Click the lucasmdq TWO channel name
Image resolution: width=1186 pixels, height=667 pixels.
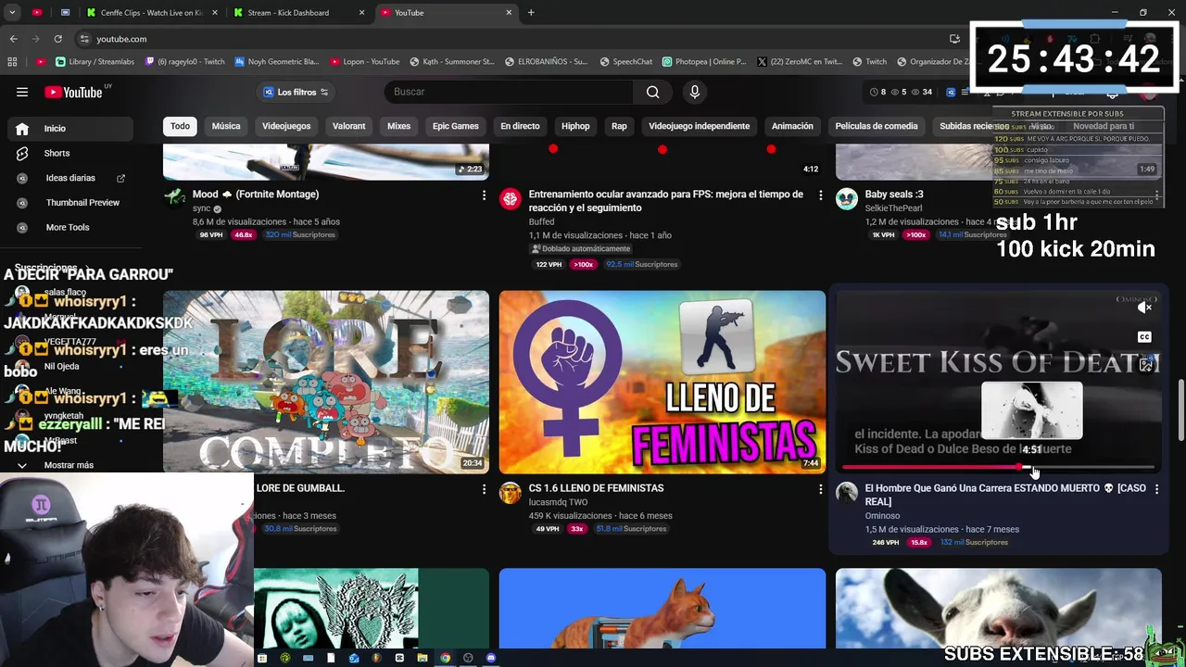point(558,502)
